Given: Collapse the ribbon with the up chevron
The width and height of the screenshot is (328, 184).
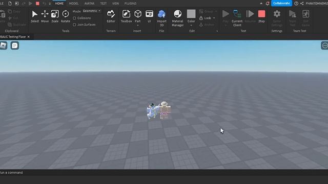Looking at the screenshot, I should click(261, 4).
